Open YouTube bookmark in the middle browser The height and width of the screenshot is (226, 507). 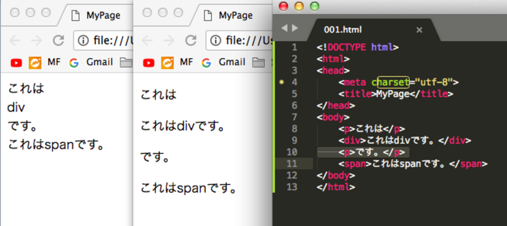click(149, 63)
